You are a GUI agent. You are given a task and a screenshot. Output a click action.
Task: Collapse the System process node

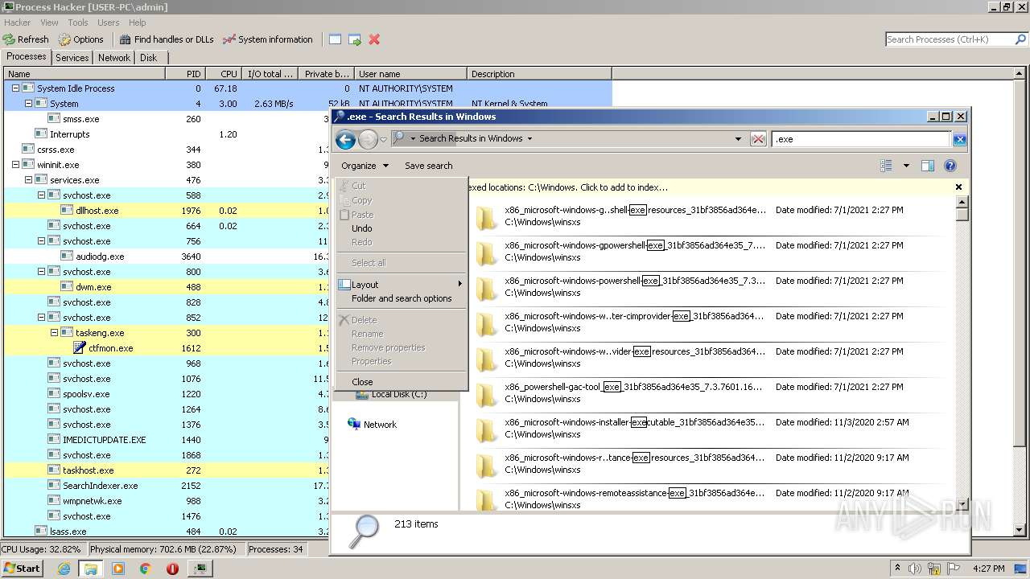(28, 104)
